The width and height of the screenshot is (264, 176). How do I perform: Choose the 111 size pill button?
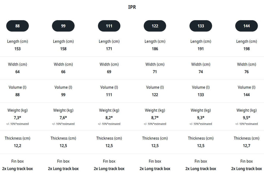point(109,26)
